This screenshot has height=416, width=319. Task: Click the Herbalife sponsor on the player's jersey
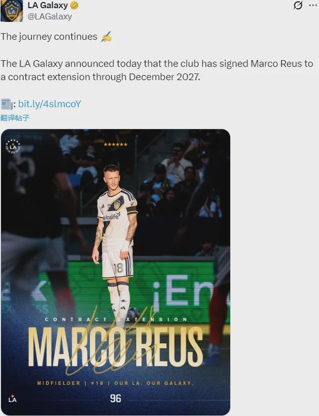point(111,216)
